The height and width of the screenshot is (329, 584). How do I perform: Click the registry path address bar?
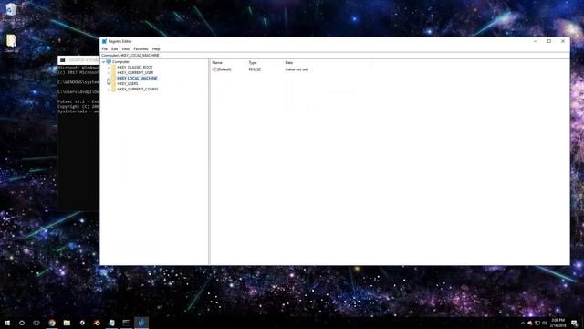(x=335, y=55)
